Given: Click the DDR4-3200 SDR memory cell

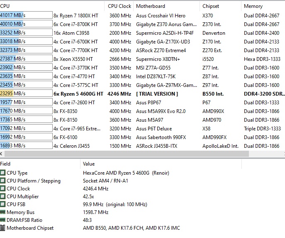Looking at the screenshot, I should (264, 94).
